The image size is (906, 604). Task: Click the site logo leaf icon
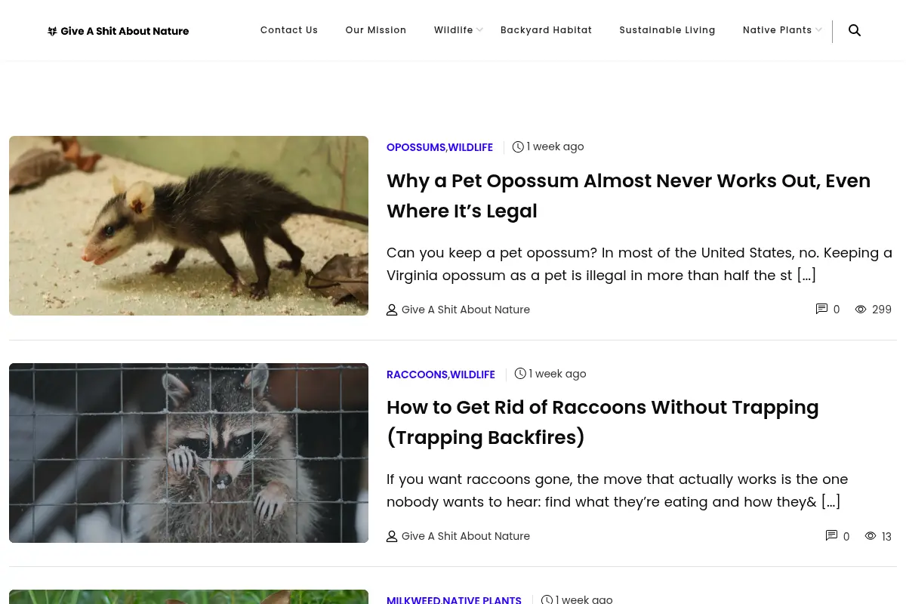click(x=52, y=32)
